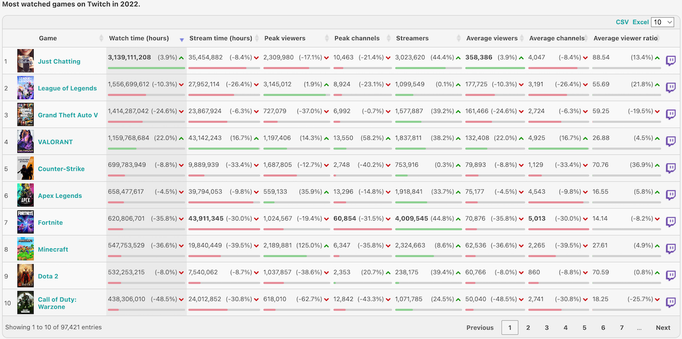Sort by Peak viewers column header
This screenshot has width=682, height=339.
(x=285, y=38)
